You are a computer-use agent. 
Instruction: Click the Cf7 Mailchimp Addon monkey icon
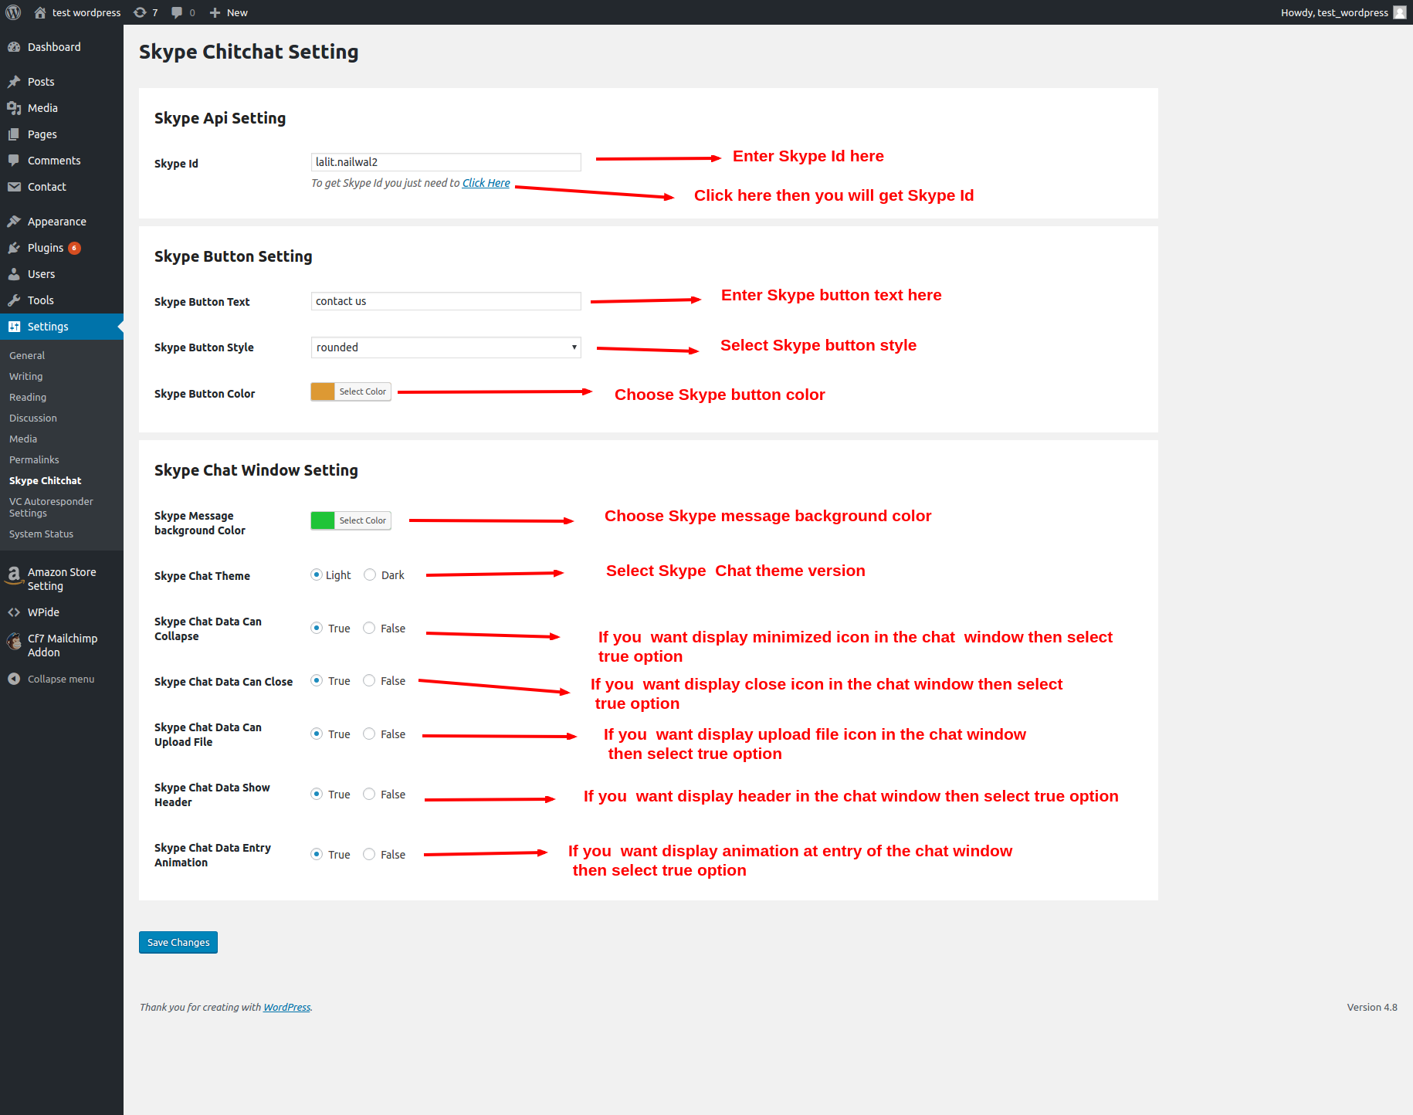click(14, 641)
